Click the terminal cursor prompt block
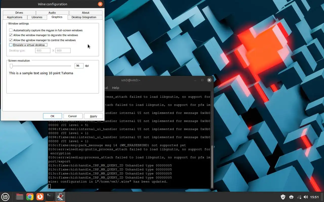The image size is (324, 202). tap(49, 186)
